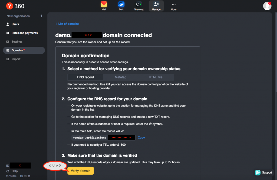Click the «Yandex» copyright text

(x=11, y=176)
